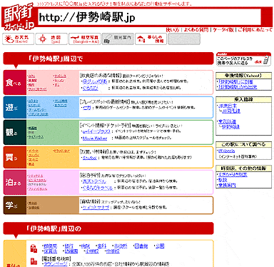
Task: Click the 暮らしの情報 house button
Action: [151, 39]
